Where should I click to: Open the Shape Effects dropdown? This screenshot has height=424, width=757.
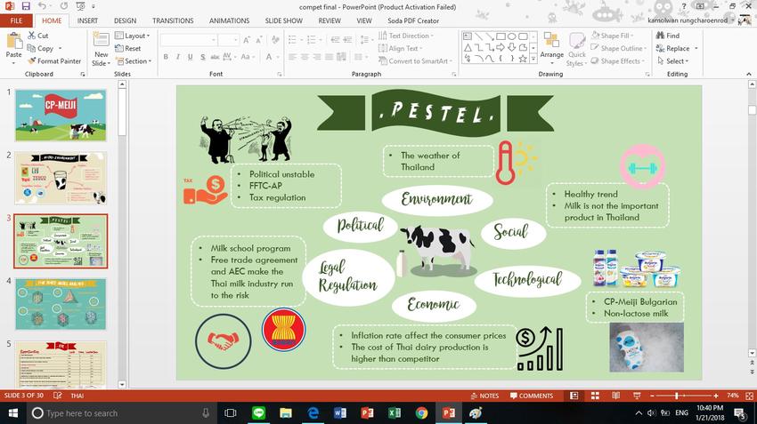tap(618, 61)
